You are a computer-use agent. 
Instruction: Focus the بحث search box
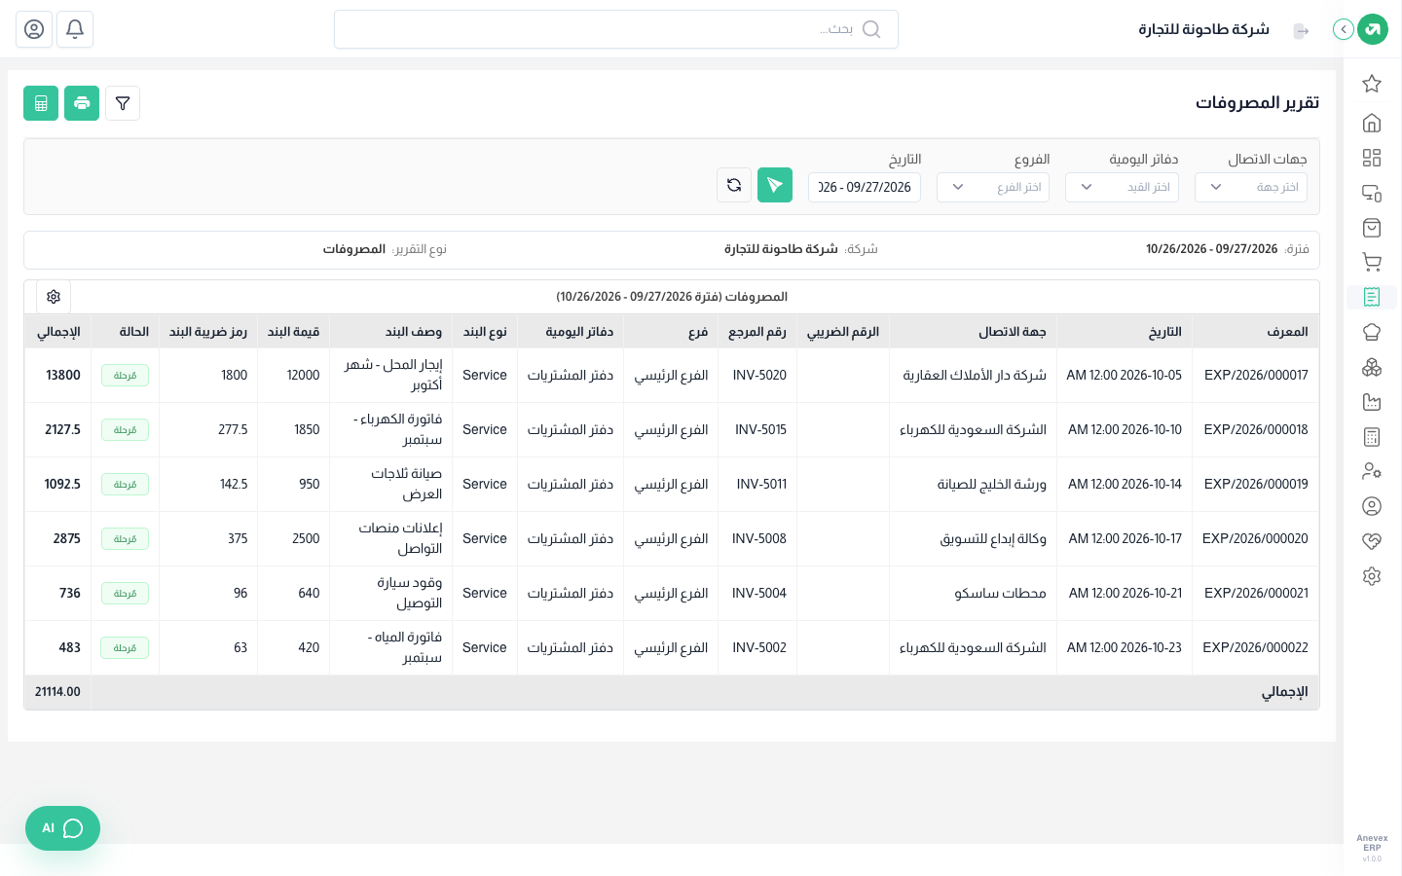point(616,29)
